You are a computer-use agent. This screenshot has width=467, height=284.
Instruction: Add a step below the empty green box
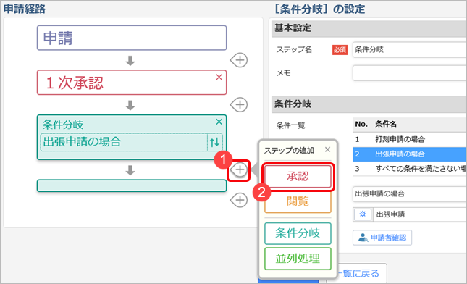point(239,200)
